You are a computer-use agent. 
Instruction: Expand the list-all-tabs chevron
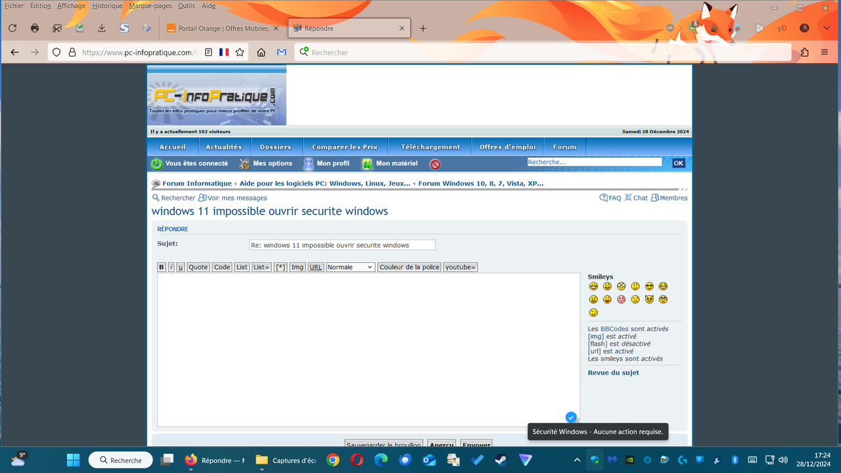[x=827, y=28]
